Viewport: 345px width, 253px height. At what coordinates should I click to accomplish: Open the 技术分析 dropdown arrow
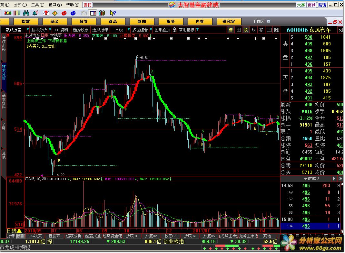[50, 29]
